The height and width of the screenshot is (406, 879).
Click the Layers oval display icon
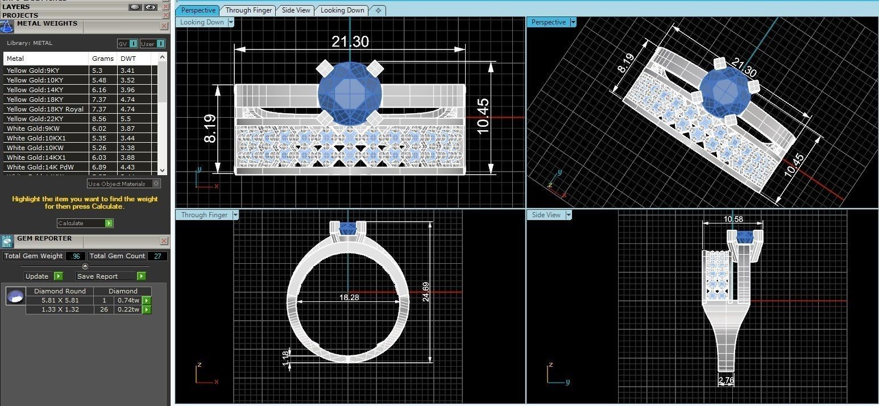coord(135,7)
